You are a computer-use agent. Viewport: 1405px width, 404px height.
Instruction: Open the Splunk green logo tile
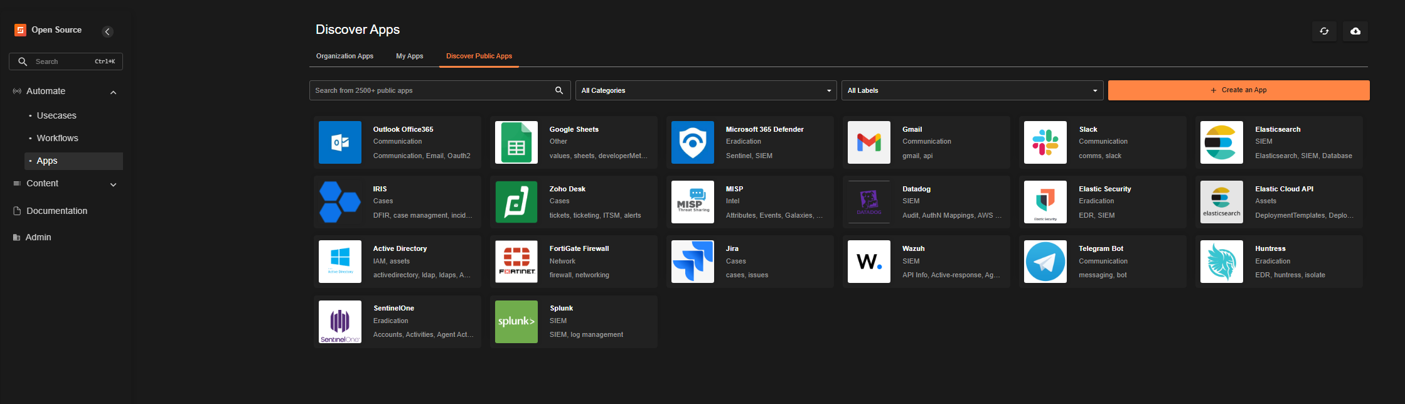516,322
